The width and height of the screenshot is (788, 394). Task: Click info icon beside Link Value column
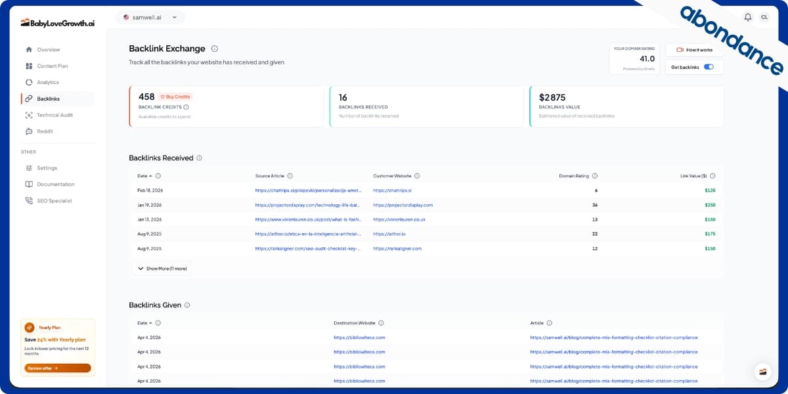pos(712,176)
